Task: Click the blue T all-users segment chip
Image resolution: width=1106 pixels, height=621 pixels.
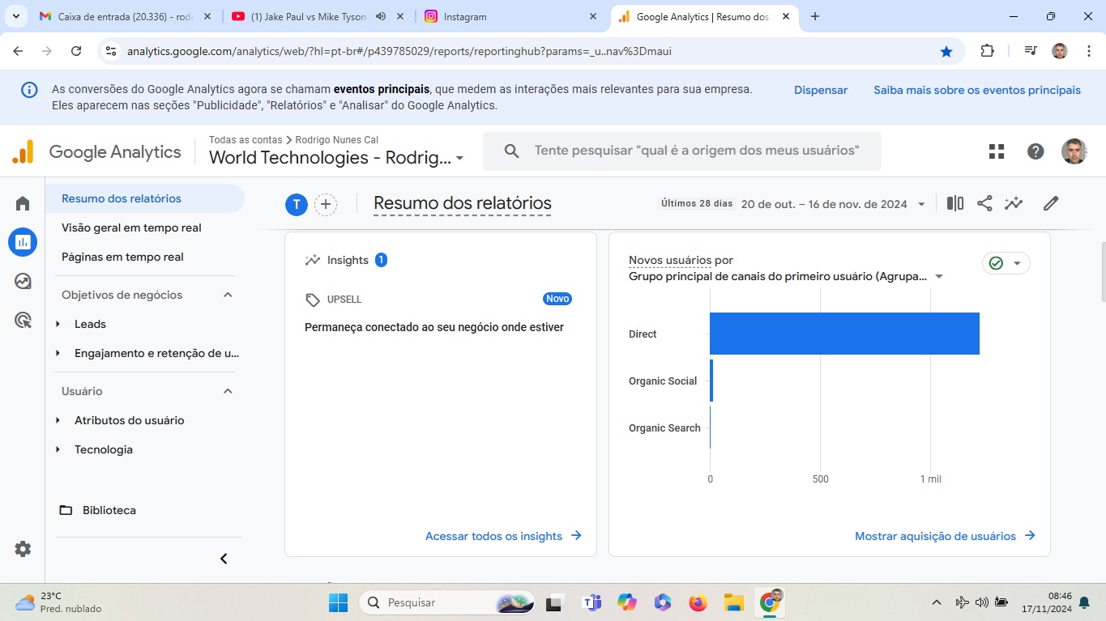Action: [x=297, y=205]
